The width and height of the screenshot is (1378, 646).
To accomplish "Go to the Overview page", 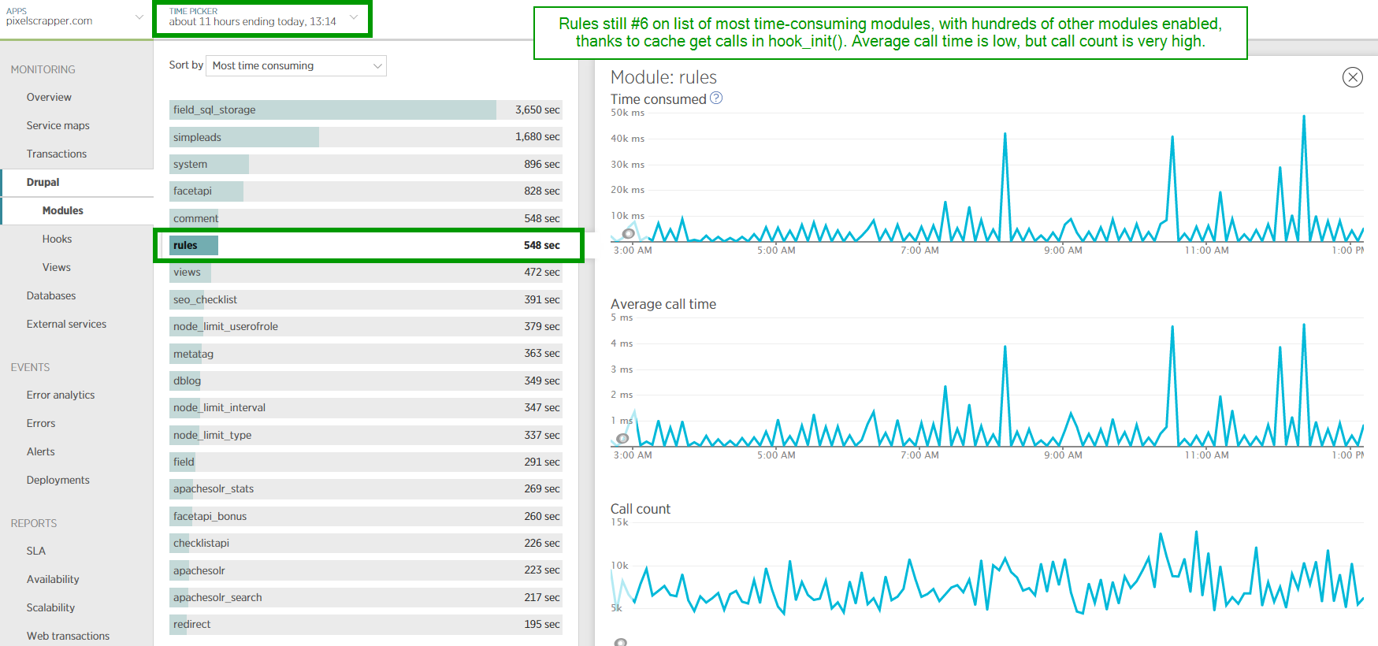I will [x=49, y=97].
